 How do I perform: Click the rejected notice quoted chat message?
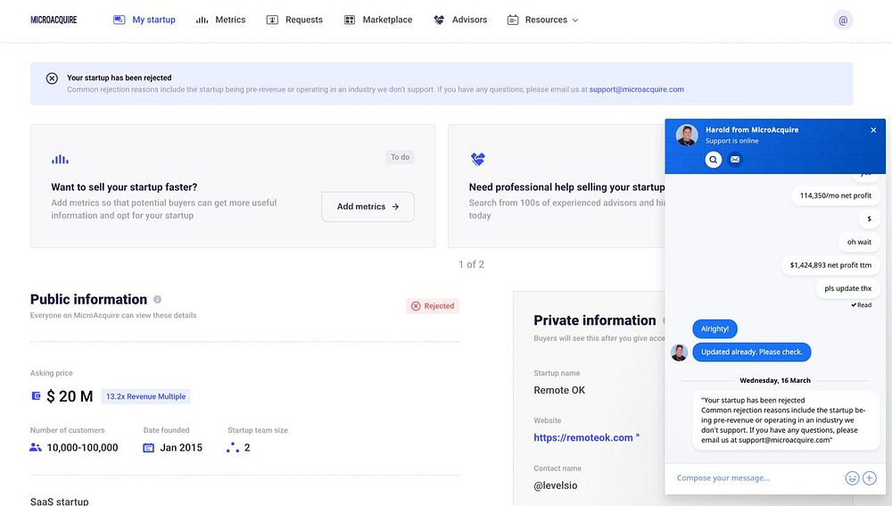coord(786,420)
